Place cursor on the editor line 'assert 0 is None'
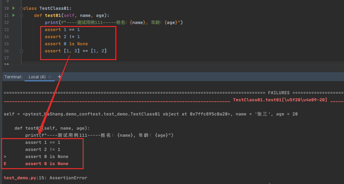This screenshot has height=184, width=344. [66, 44]
